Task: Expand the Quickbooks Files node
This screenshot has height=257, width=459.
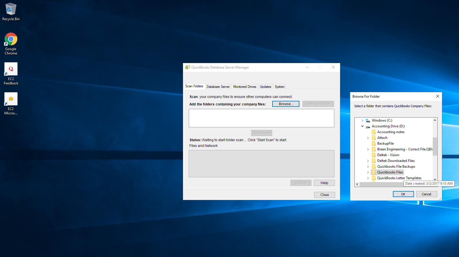Action: click(368, 172)
